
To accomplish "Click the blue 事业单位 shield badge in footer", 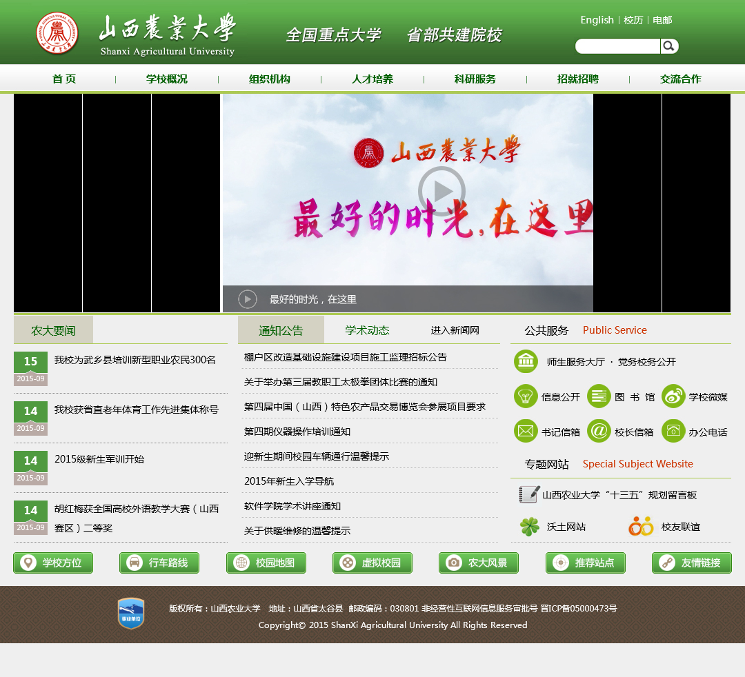I will pos(131,614).
